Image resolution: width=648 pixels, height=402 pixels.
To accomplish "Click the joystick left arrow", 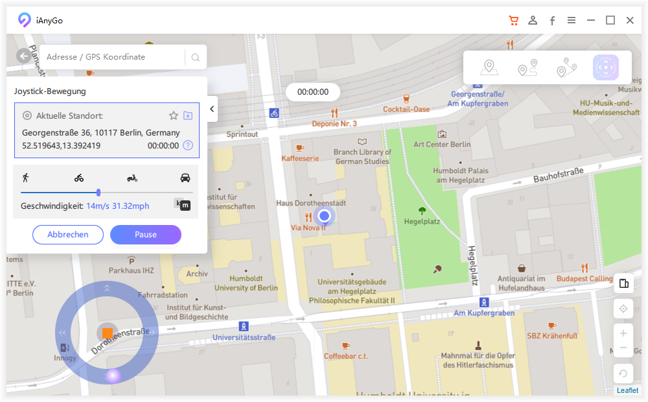I will point(62,332).
